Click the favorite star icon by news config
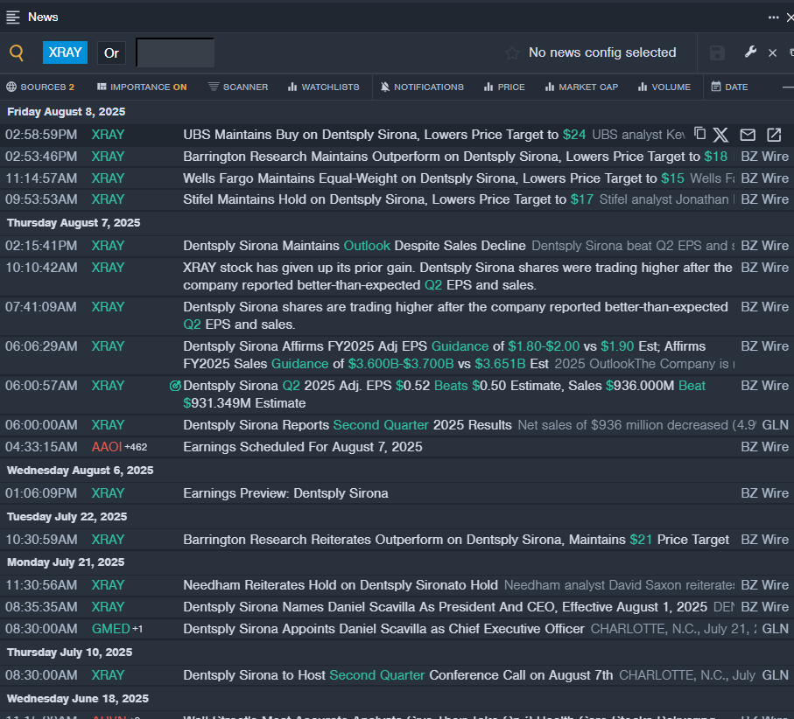Image resolution: width=794 pixels, height=719 pixels. [512, 52]
